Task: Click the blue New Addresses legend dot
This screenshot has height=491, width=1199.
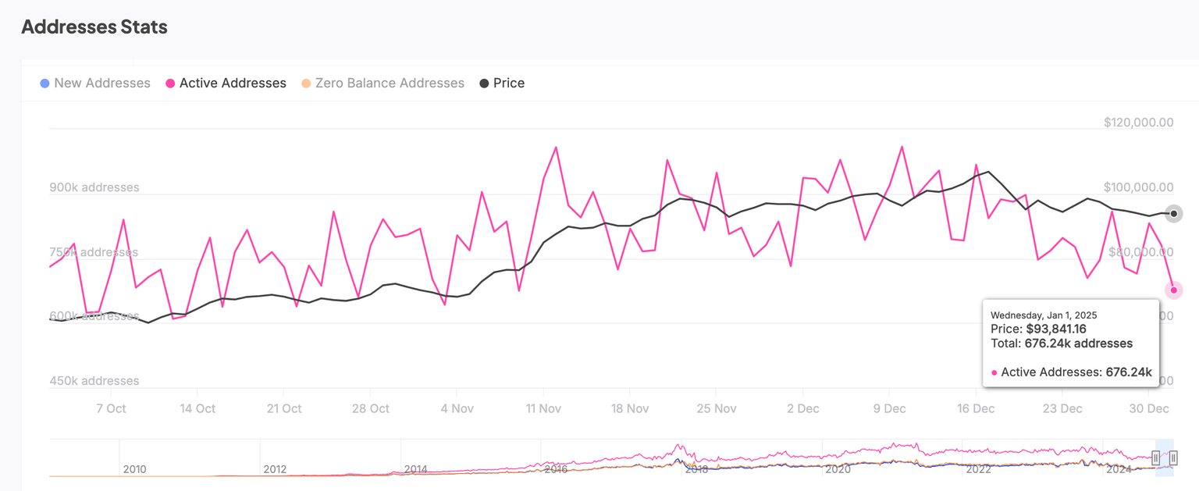Action: click(44, 84)
